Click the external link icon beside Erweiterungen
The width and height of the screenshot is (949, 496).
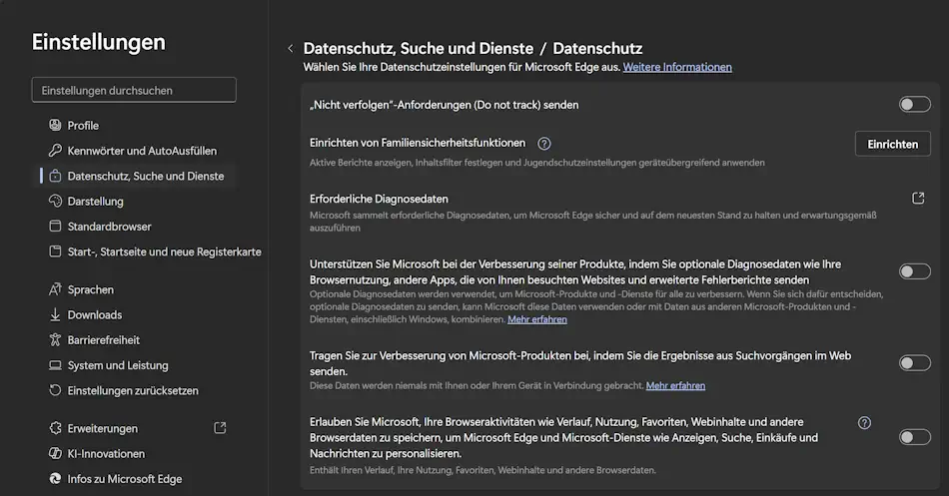(x=221, y=428)
